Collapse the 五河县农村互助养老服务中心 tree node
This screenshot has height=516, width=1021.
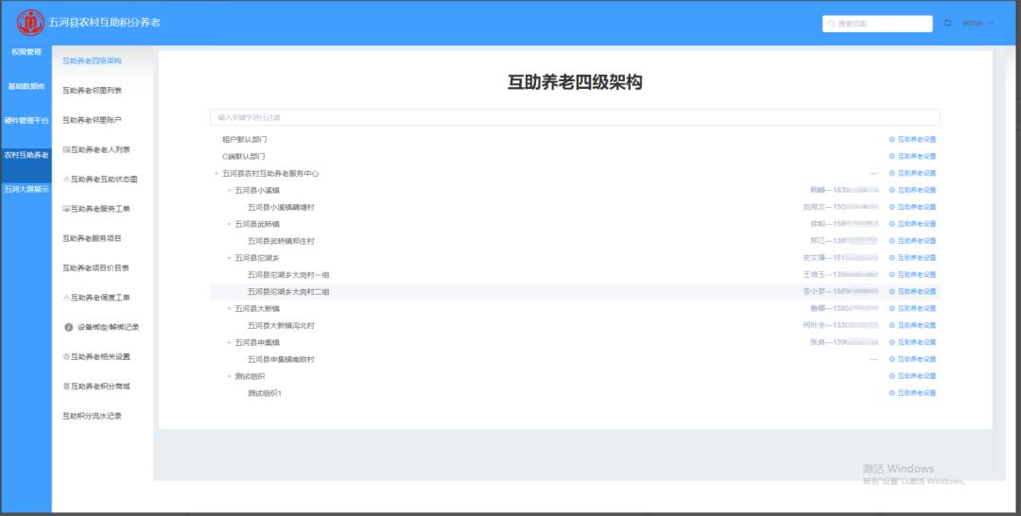pyautogui.click(x=216, y=174)
